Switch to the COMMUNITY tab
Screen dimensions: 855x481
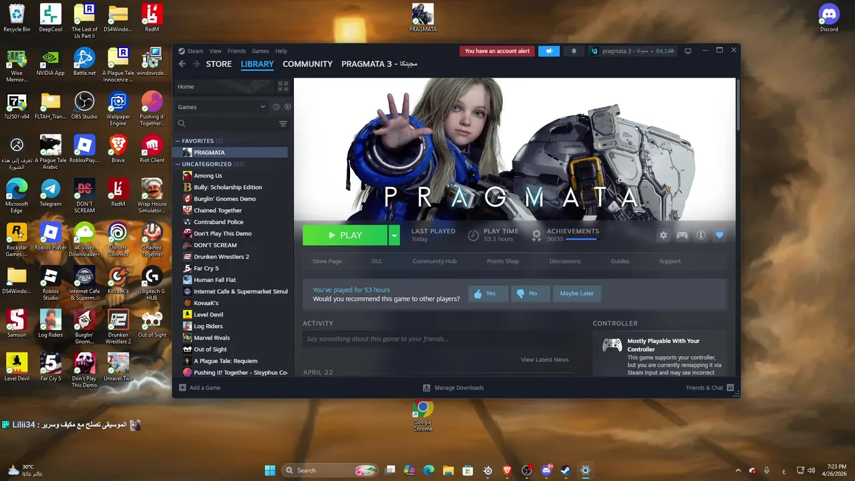click(x=307, y=64)
